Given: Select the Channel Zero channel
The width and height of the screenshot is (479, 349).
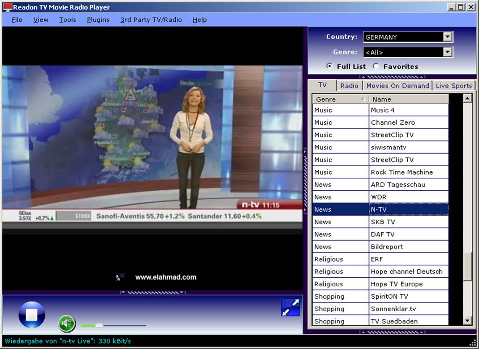Looking at the screenshot, I should [380, 122].
